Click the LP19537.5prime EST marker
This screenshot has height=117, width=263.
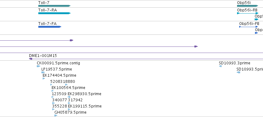coord(43,72)
